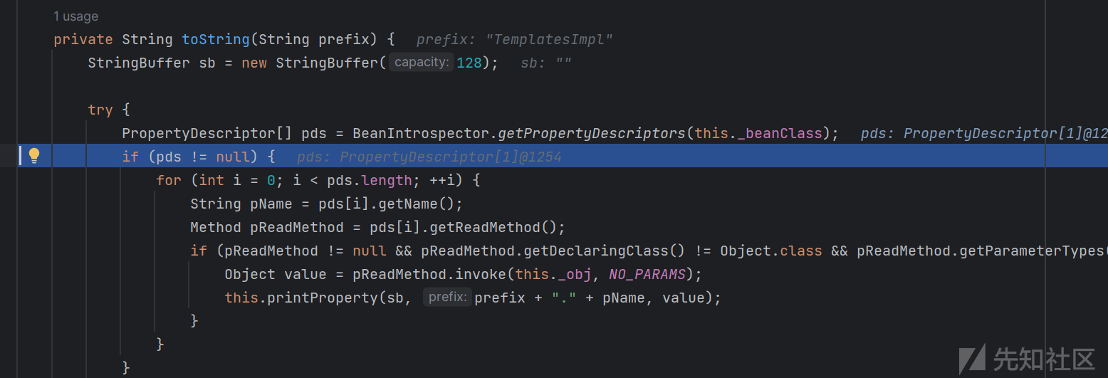Click the 'prefix:' parameter hint in printProperty
Viewport: 1108px width, 378px height.
[x=447, y=298]
